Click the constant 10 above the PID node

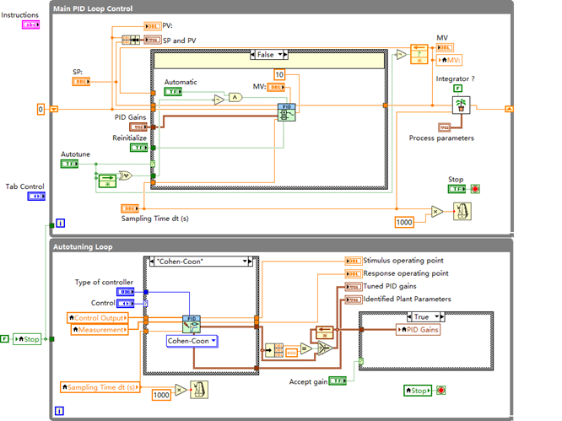pyautogui.click(x=279, y=75)
